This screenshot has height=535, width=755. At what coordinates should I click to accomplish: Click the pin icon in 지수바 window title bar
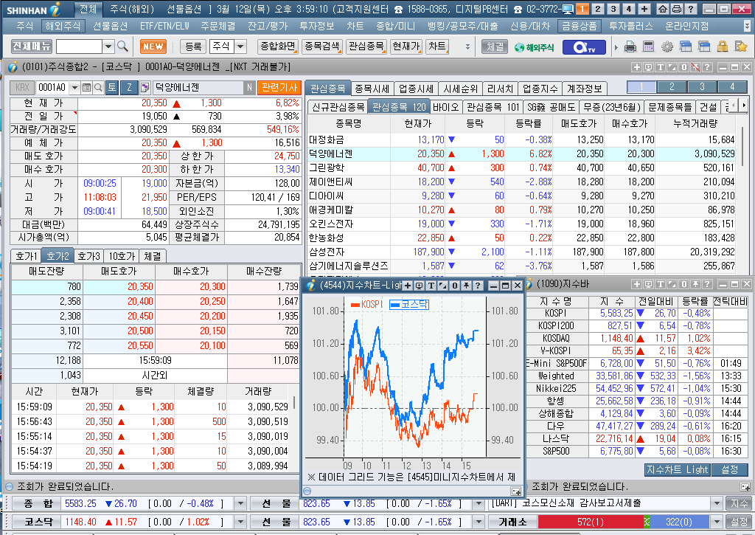tap(695, 284)
